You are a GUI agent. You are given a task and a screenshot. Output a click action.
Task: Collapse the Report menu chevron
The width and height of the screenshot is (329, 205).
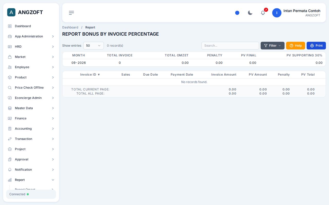point(53,180)
